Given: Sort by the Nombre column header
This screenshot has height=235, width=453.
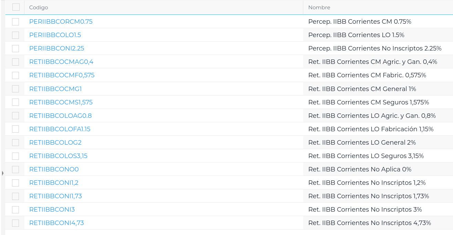Looking at the screenshot, I should pyautogui.click(x=319, y=8).
